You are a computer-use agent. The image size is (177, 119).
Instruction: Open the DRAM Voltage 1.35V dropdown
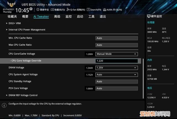[116, 68]
